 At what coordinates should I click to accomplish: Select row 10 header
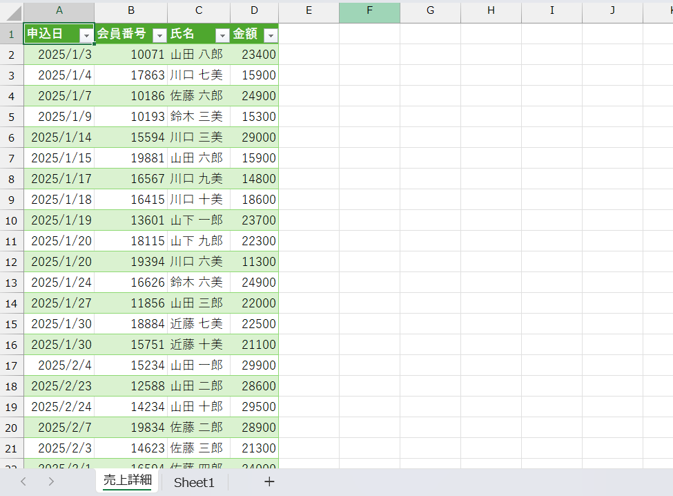[12, 220]
